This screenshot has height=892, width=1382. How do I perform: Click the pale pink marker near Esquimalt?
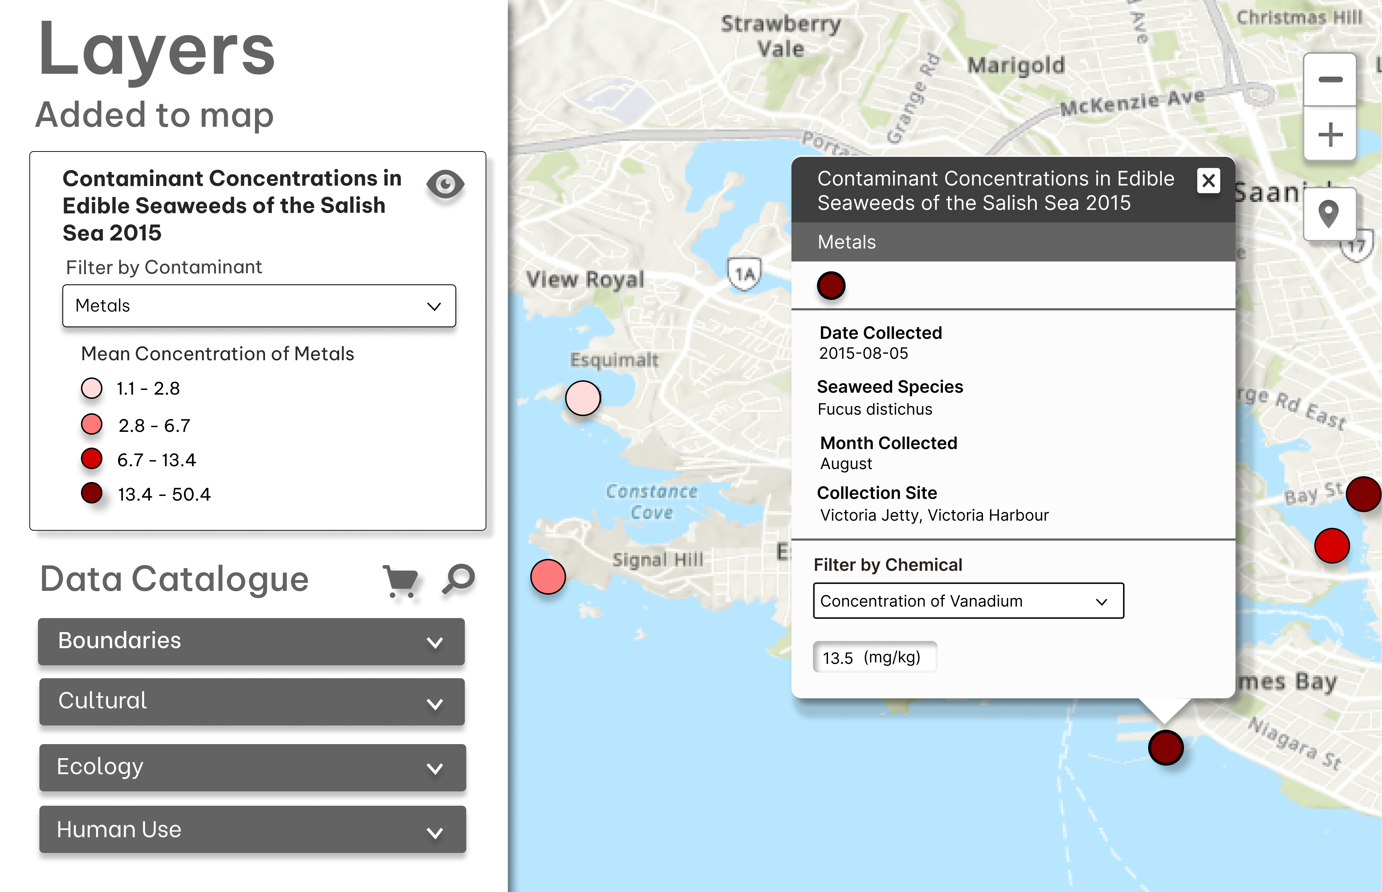(x=582, y=398)
